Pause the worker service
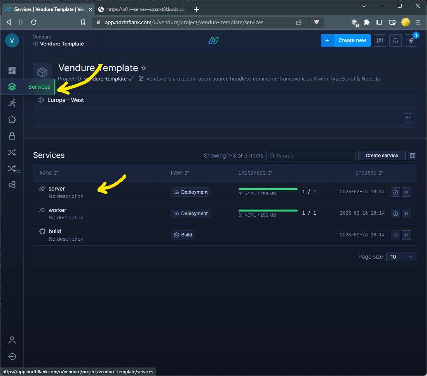The height and width of the screenshot is (376, 427). (x=406, y=213)
